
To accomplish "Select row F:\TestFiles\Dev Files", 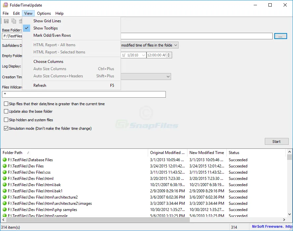I will 26,166.
